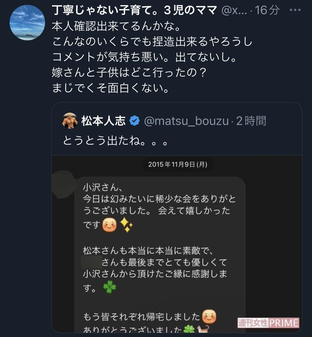Click the 2015年11月9日(月) date pill

(178, 164)
